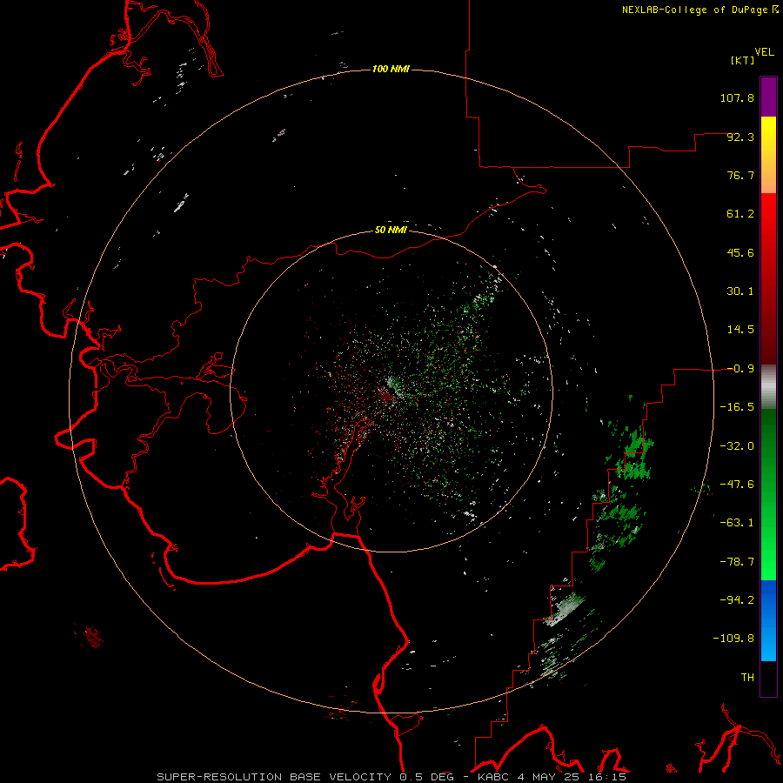Click the 30.1 velocity scale value
The height and width of the screenshot is (783, 783).
pos(740,291)
